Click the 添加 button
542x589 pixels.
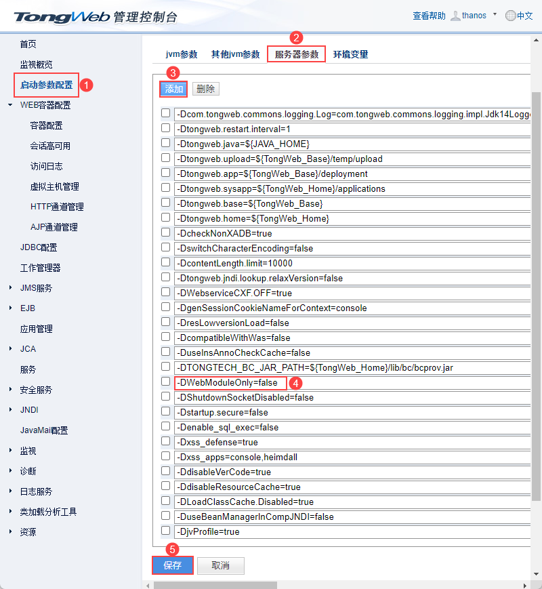click(x=172, y=89)
